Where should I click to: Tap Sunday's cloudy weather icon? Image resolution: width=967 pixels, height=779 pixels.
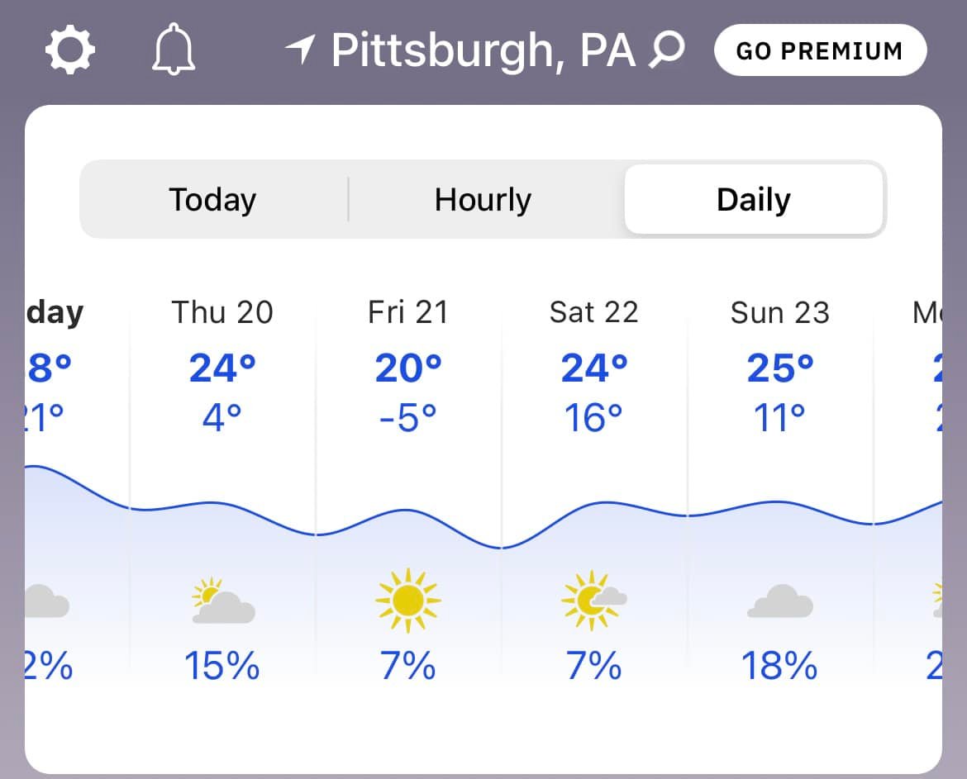(780, 601)
